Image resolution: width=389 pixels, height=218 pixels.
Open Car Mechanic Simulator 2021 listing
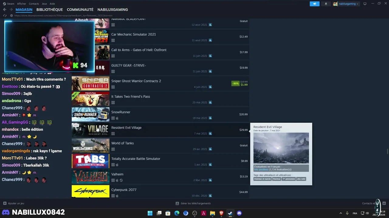pyautogui.click(x=133, y=35)
